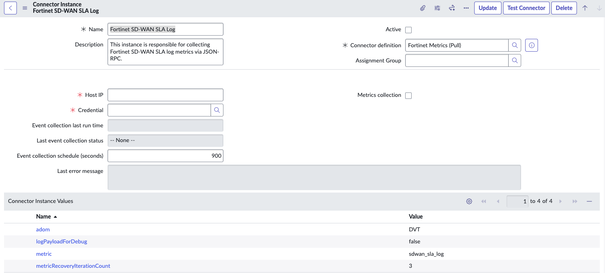The height and width of the screenshot is (273, 605).
Task: Sort values list by Name column
Action: point(43,217)
